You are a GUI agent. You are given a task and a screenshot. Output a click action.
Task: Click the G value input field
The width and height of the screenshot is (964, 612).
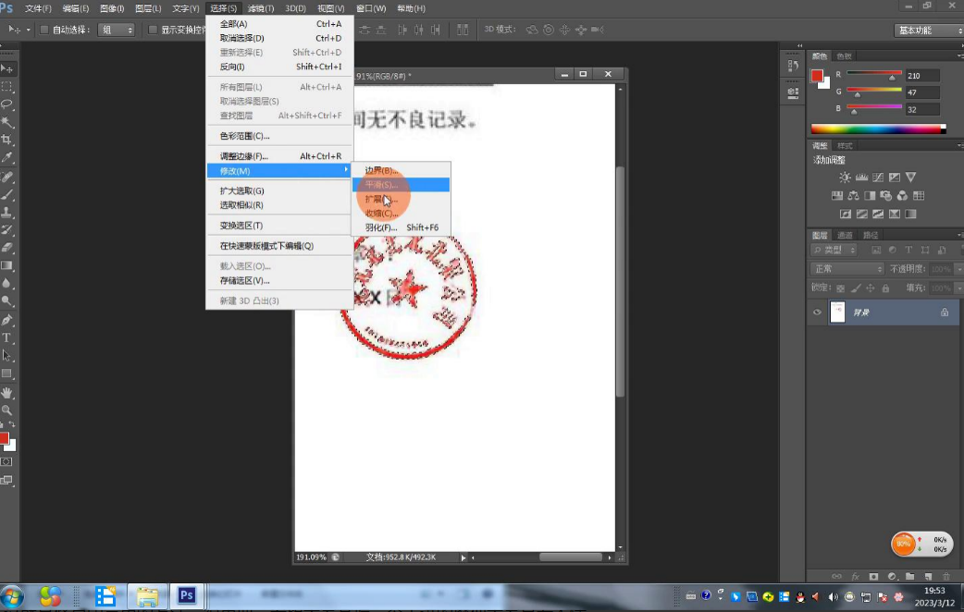point(922,92)
